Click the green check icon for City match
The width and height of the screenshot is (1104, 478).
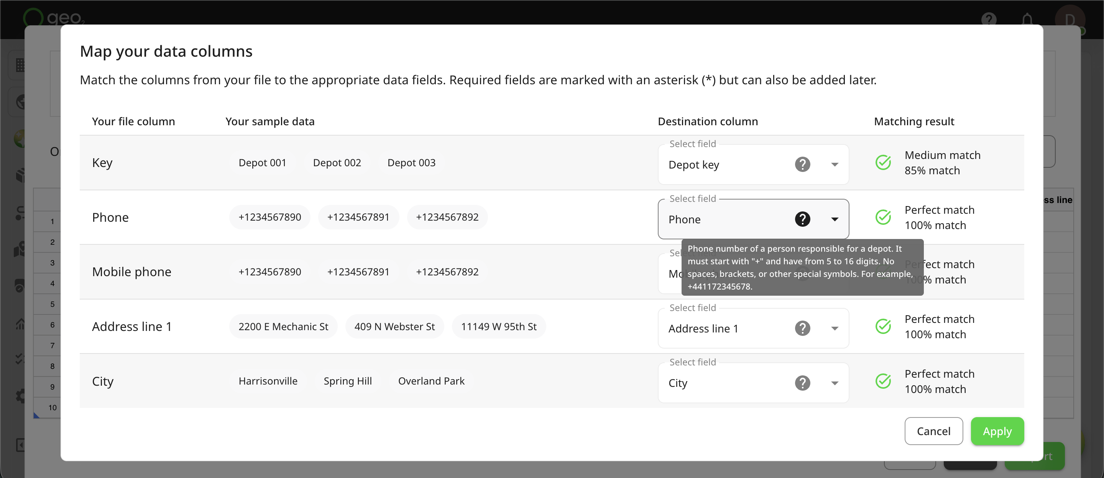tap(883, 381)
